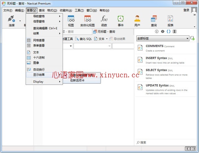
Task: Open the Format (格式) menu
Action: click(x=52, y=10)
